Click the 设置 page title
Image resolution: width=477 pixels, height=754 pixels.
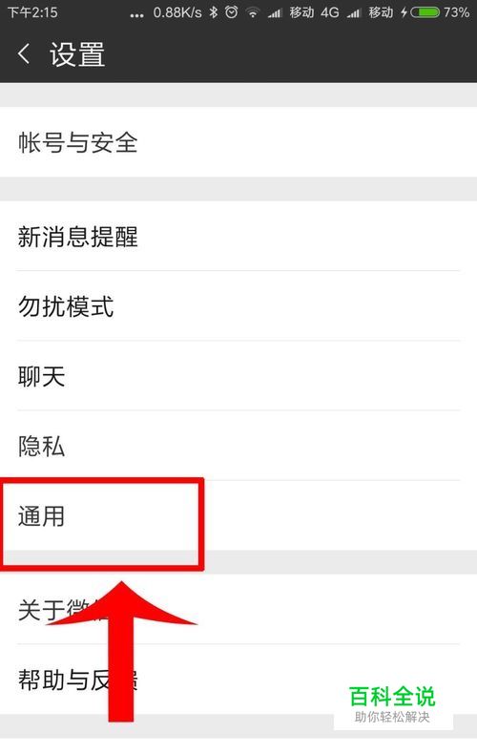click(77, 54)
